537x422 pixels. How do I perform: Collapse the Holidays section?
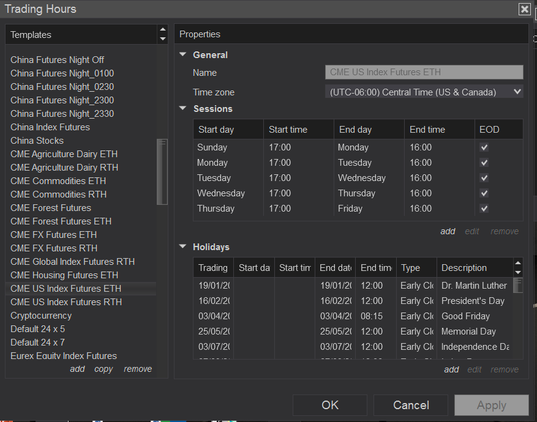pyautogui.click(x=182, y=247)
